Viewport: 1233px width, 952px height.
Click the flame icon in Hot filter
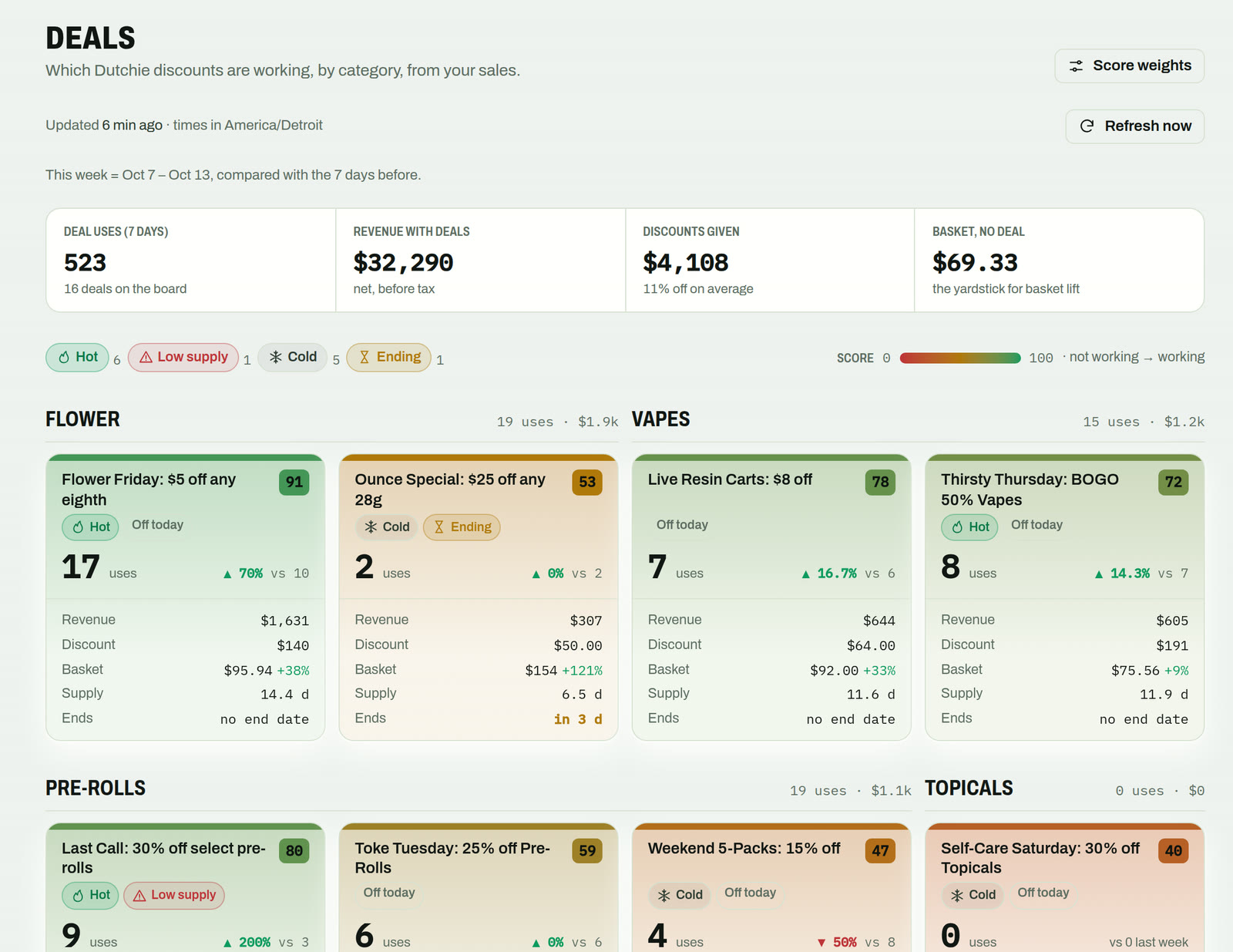(x=64, y=358)
